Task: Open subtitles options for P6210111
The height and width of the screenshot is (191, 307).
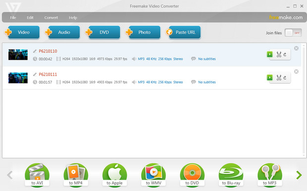Action: coord(207,82)
